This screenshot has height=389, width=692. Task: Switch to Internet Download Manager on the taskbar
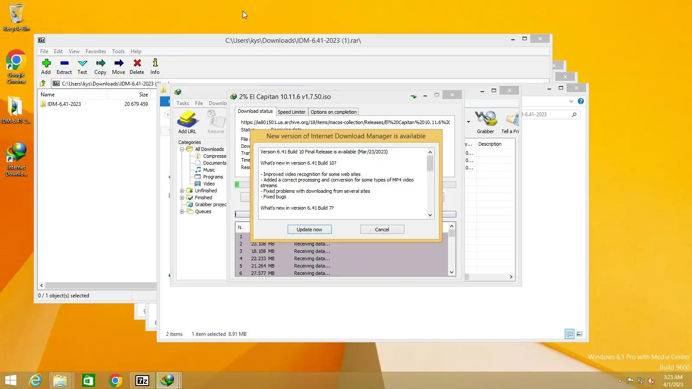point(168,380)
